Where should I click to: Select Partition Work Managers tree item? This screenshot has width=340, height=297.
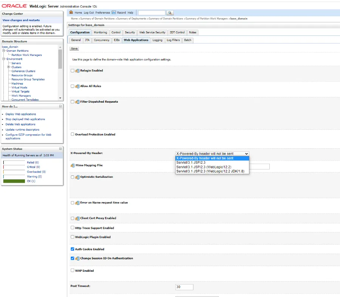[26, 55]
